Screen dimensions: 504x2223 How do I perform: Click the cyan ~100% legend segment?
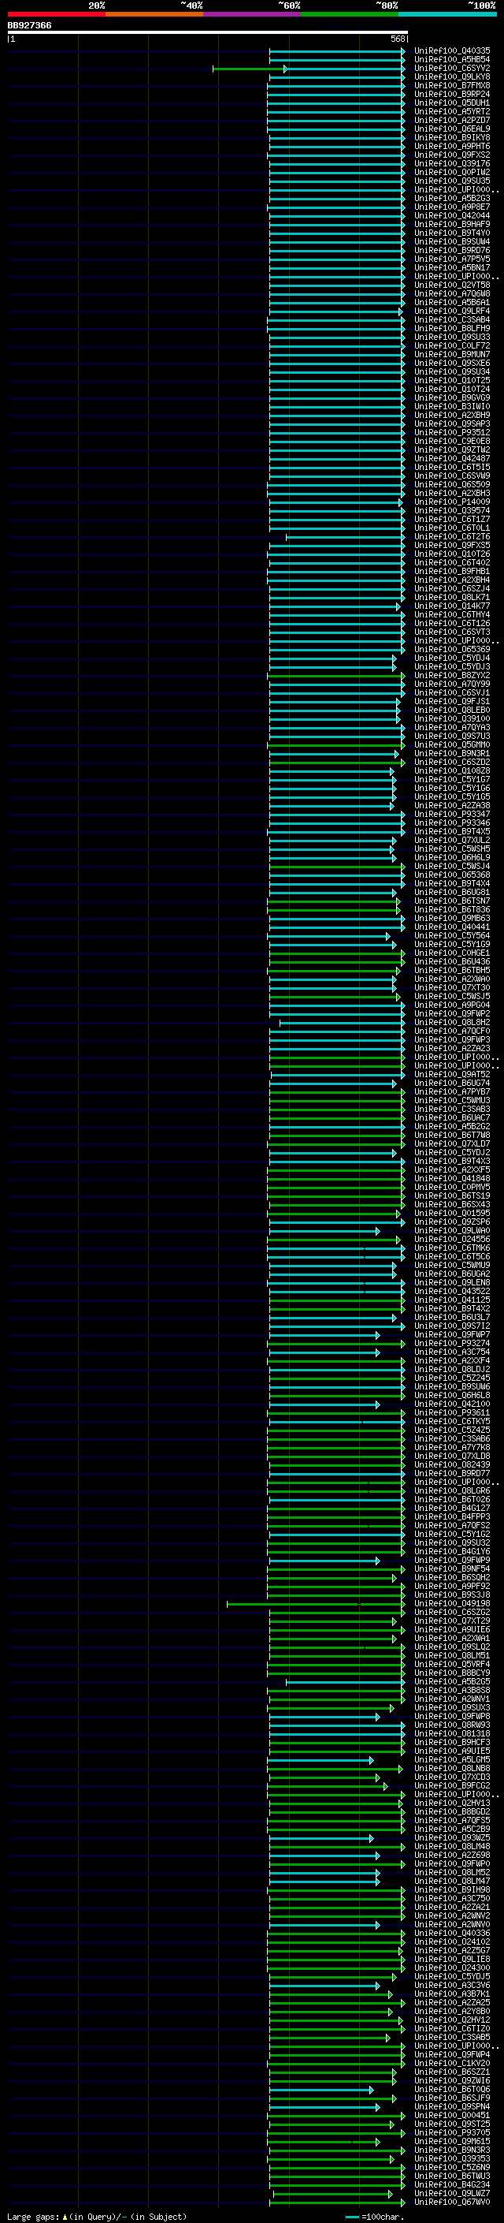(448, 14)
